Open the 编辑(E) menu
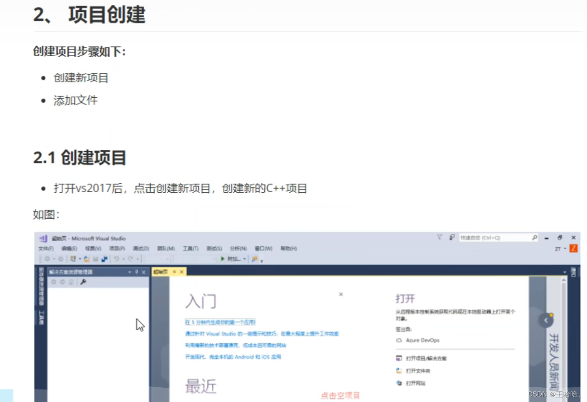Screen dimensions: 587x402 point(69,249)
